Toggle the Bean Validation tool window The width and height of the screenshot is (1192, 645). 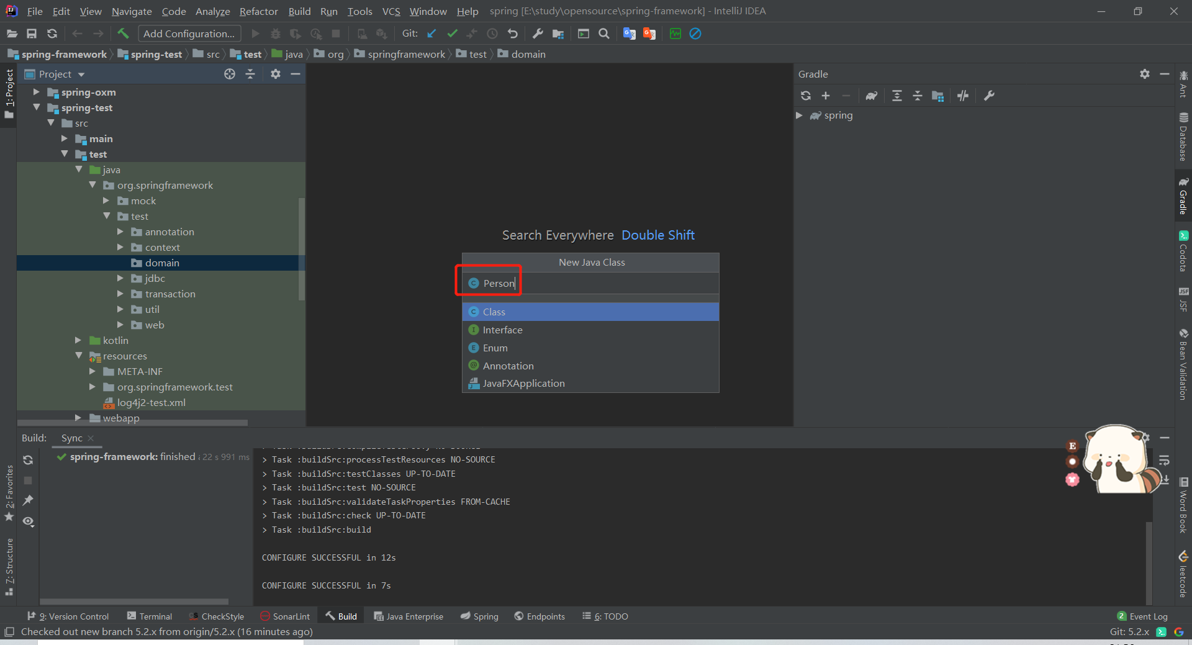click(x=1183, y=364)
